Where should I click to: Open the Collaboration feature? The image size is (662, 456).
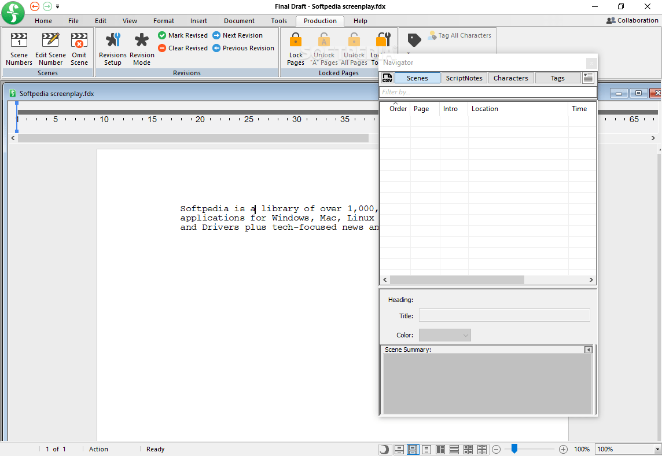click(632, 20)
